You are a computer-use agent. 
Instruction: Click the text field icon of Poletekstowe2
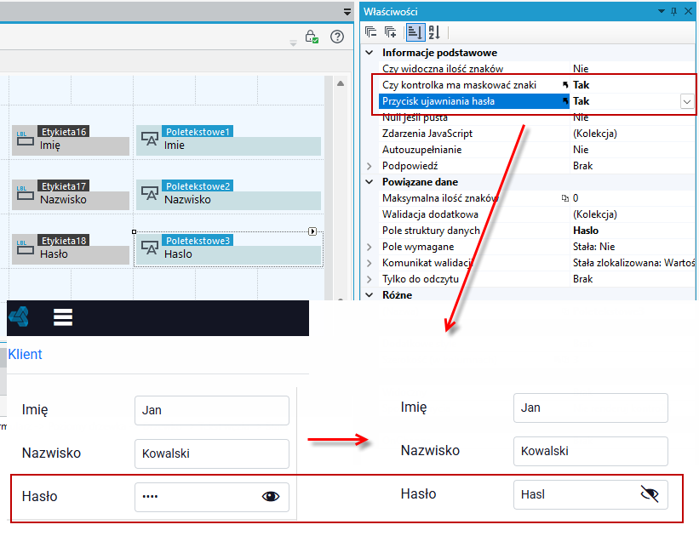click(x=150, y=193)
